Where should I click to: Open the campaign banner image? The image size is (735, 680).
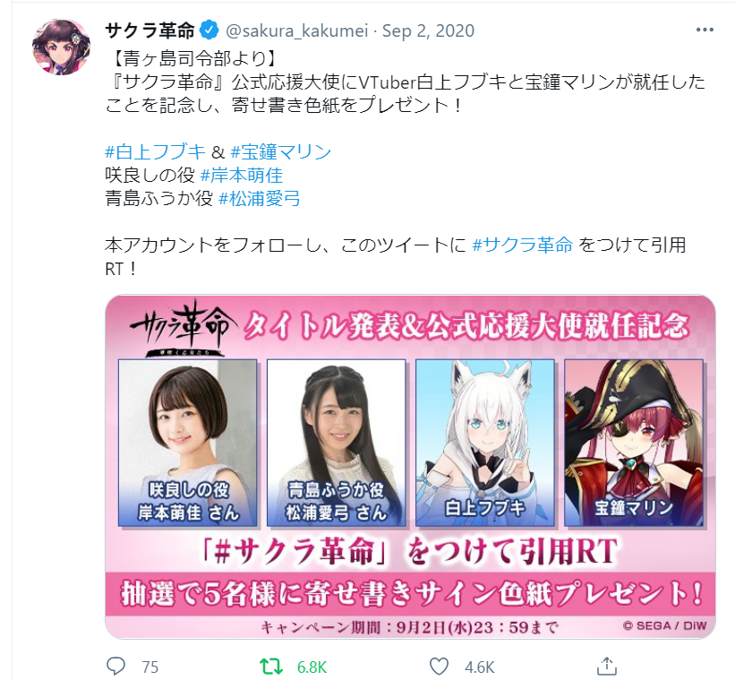click(x=410, y=467)
